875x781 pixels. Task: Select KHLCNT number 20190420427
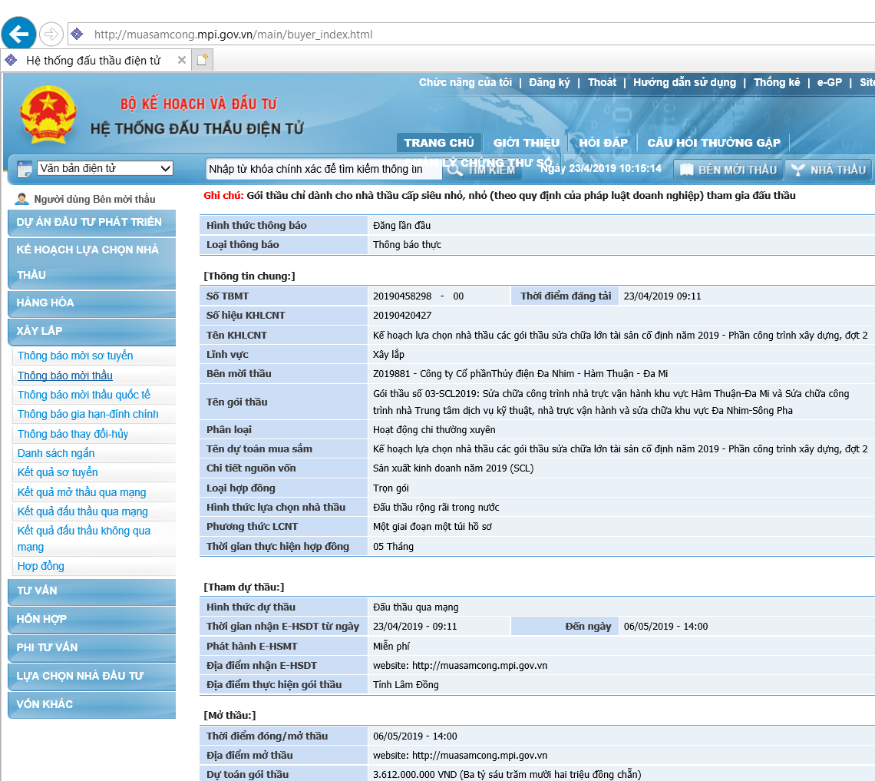[x=402, y=316]
